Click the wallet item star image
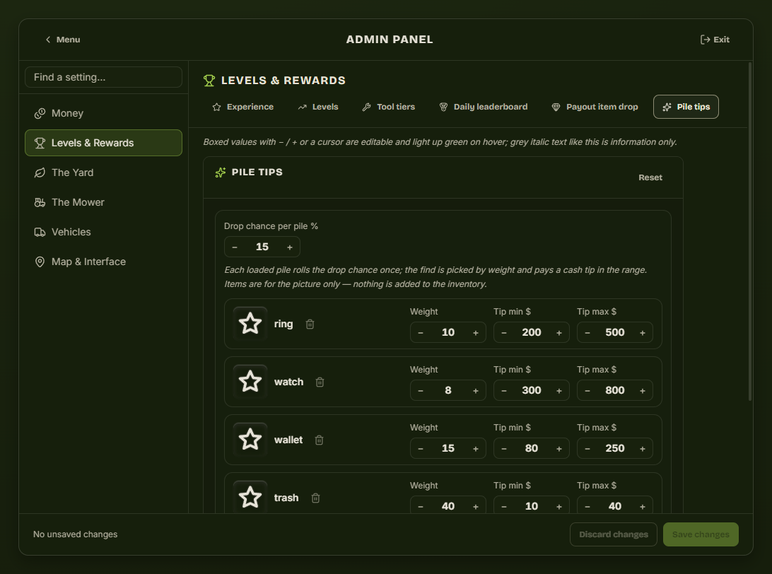 pos(250,440)
